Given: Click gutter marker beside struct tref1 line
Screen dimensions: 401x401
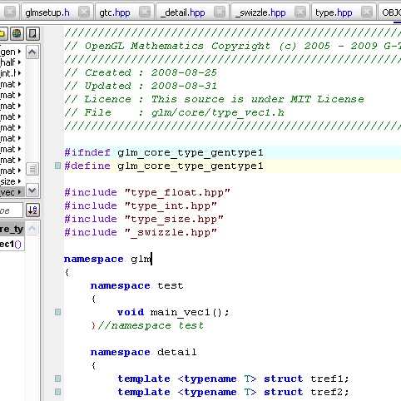Looking at the screenshot, I should (57, 379).
